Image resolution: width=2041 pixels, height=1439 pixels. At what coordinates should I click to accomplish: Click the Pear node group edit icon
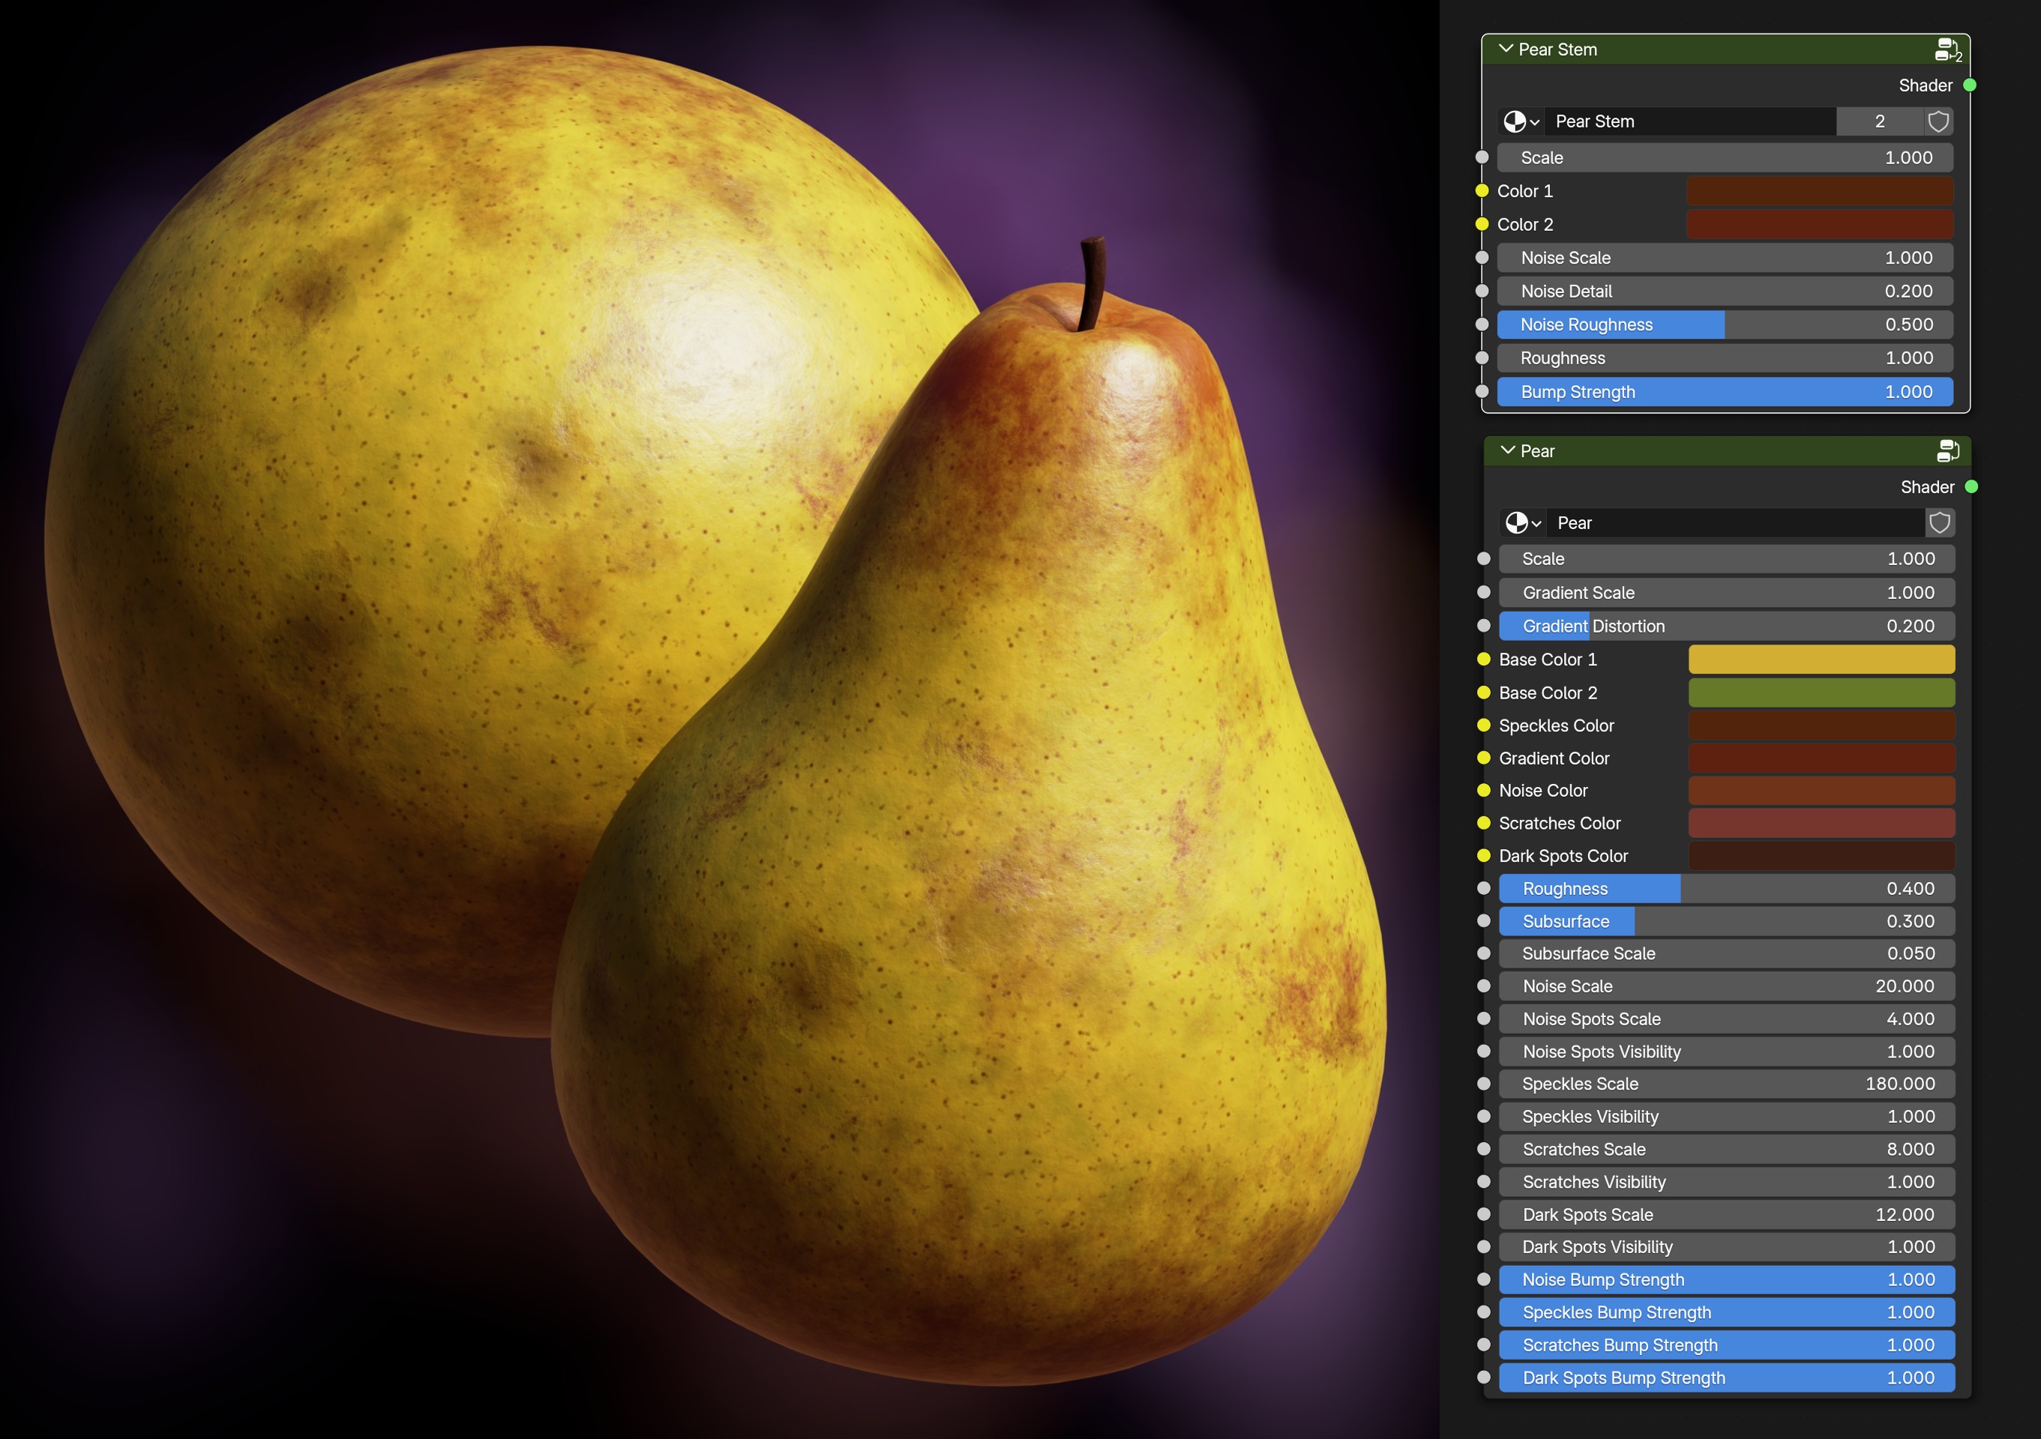tap(1948, 451)
